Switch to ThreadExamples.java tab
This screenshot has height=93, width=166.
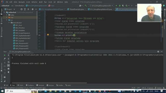77,9
